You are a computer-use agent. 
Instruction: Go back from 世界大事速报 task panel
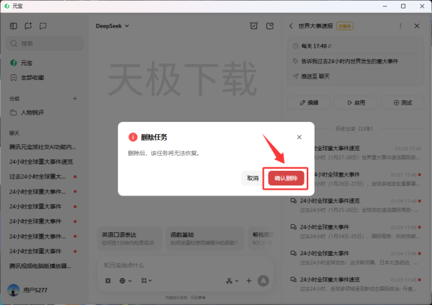[x=291, y=26]
